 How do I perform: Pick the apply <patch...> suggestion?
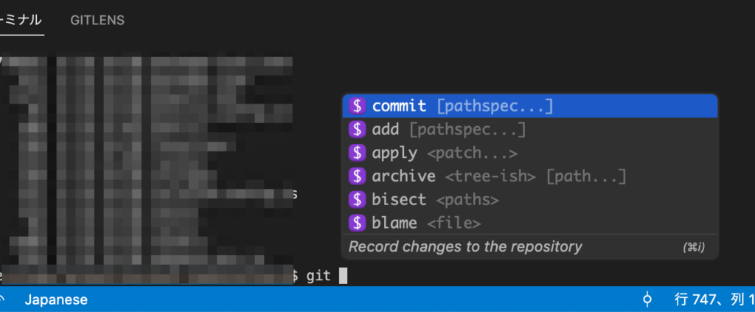pyautogui.click(x=529, y=153)
